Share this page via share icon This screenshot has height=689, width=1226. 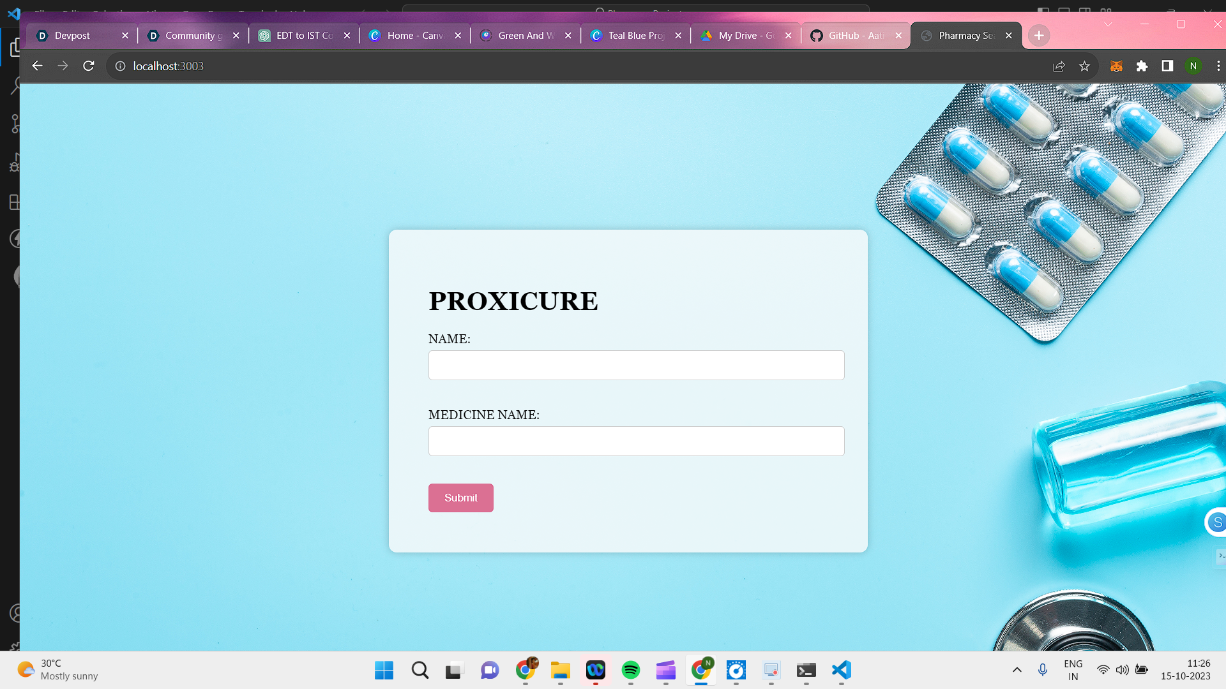pos(1059,66)
